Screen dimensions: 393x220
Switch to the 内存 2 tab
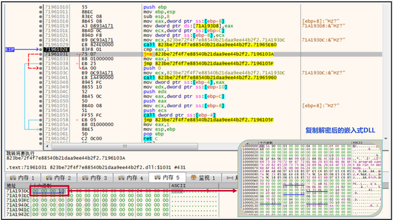(x=59, y=178)
